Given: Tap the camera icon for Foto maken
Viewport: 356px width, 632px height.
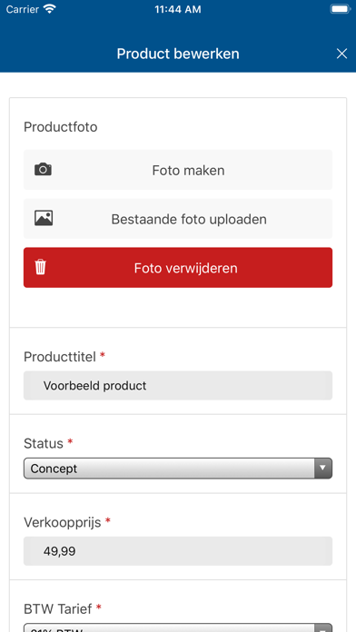Looking at the screenshot, I should click(x=43, y=169).
